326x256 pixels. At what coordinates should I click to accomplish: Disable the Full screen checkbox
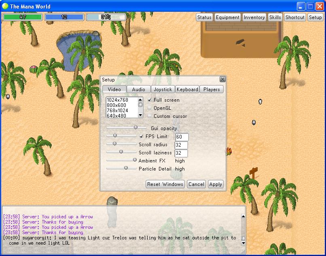coord(149,100)
